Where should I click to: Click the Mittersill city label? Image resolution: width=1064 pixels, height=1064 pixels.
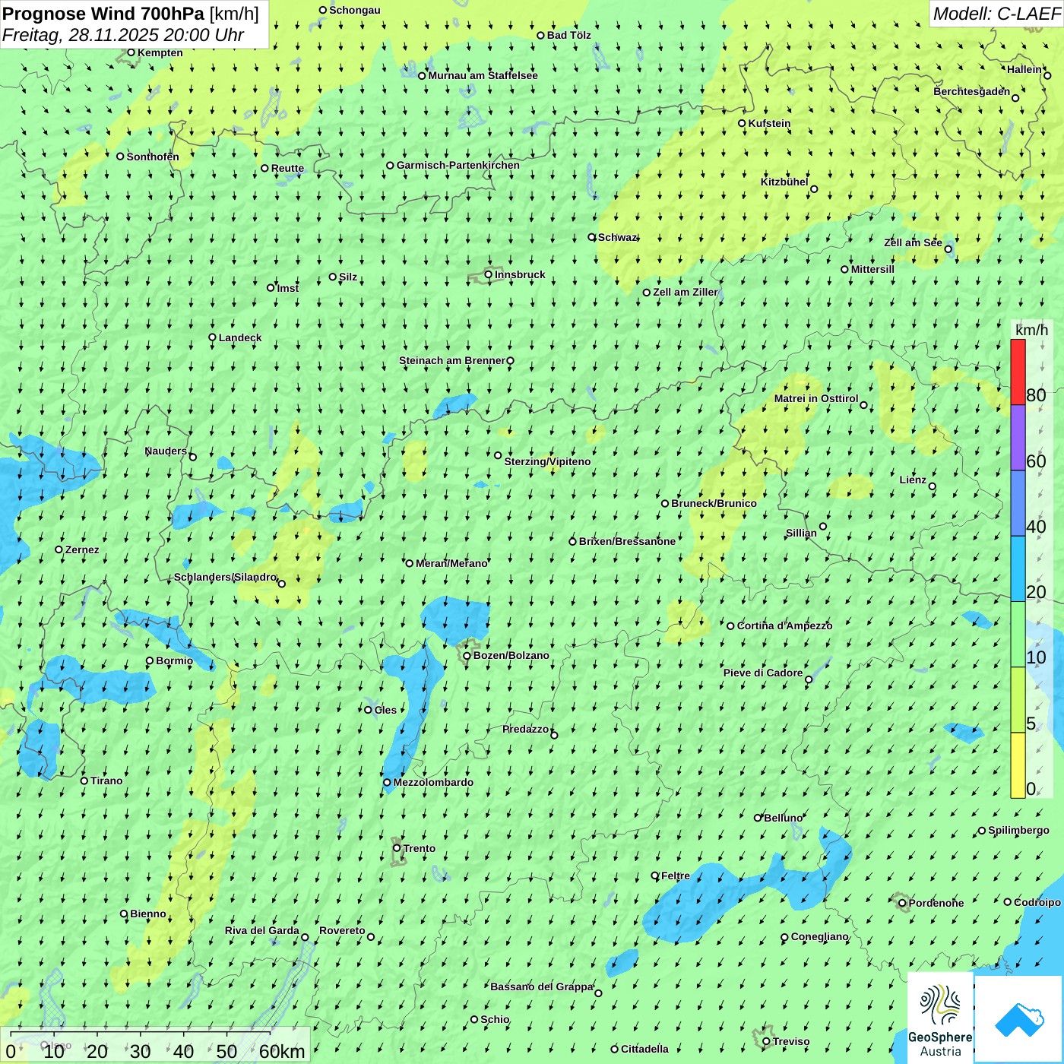pos(872,269)
